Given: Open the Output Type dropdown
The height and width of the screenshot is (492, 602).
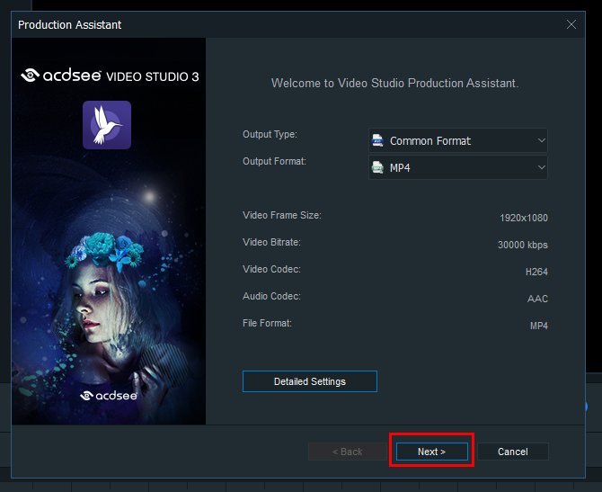Looking at the screenshot, I should pos(457,140).
